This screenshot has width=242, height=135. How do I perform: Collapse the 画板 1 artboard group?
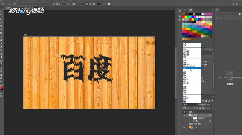(x=187, y=112)
